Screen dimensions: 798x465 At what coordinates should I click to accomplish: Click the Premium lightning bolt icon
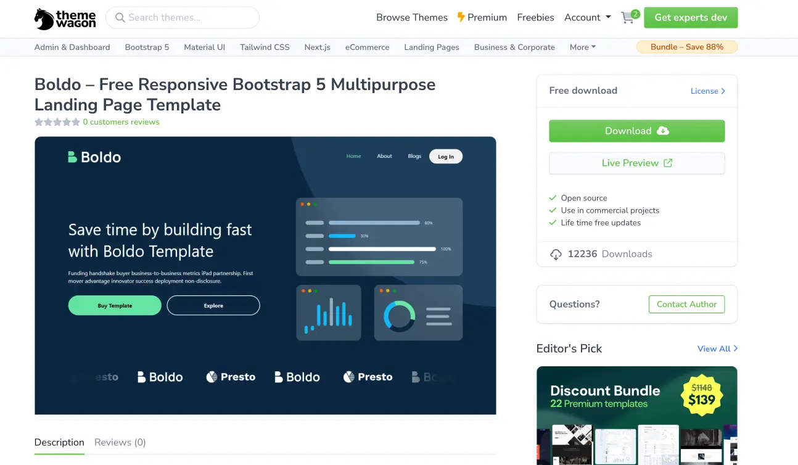pyautogui.click(x=461, y=17)
